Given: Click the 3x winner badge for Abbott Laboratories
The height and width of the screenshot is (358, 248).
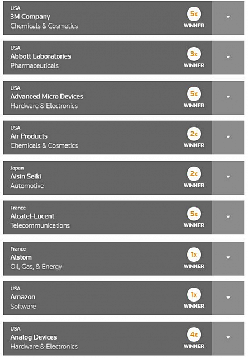Looking at the screenshot, I should click(194, 54).
